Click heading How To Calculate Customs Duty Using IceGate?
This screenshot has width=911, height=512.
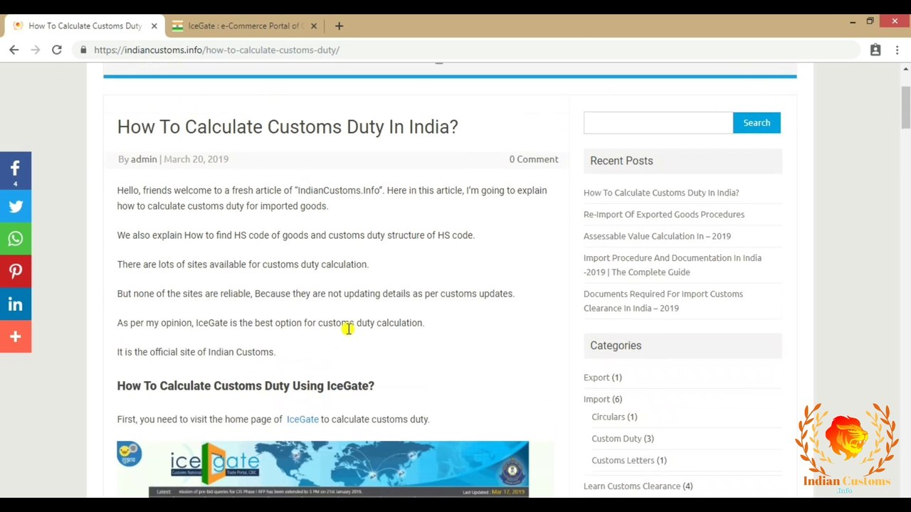coord(246,385)
